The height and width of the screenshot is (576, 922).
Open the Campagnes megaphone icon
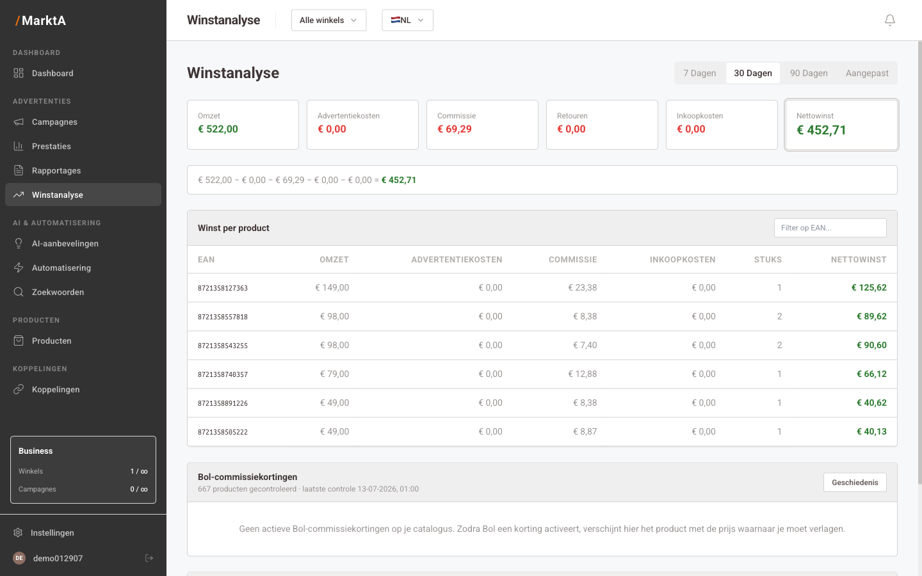19,122
